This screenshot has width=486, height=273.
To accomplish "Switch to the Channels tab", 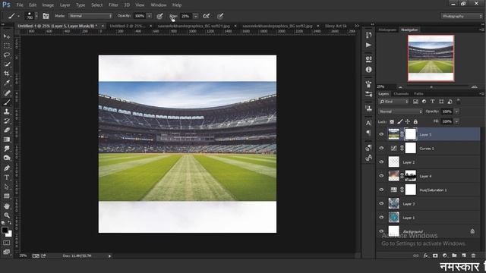I will point(401,94).
